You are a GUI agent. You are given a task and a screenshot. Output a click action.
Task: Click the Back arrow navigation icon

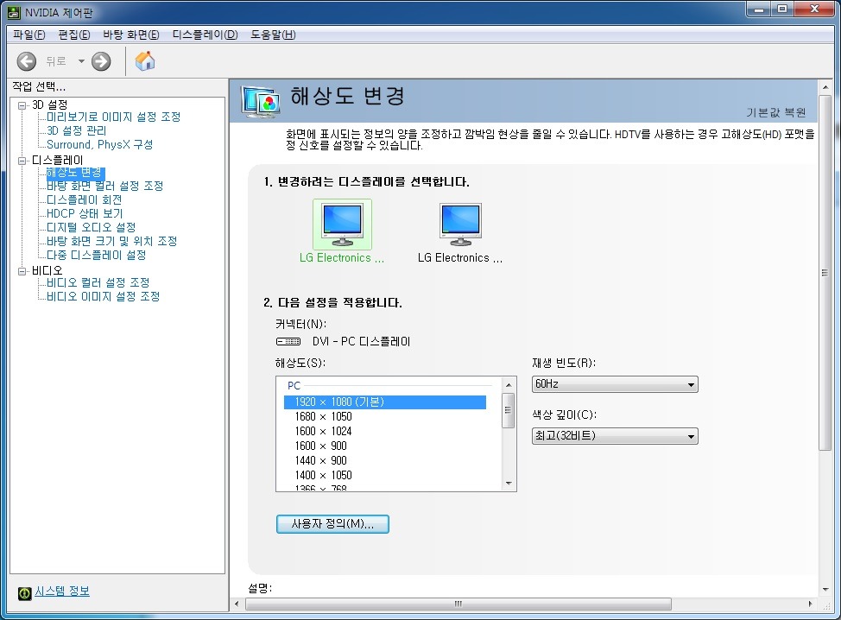pyautogui.click(x=27, y=61)
